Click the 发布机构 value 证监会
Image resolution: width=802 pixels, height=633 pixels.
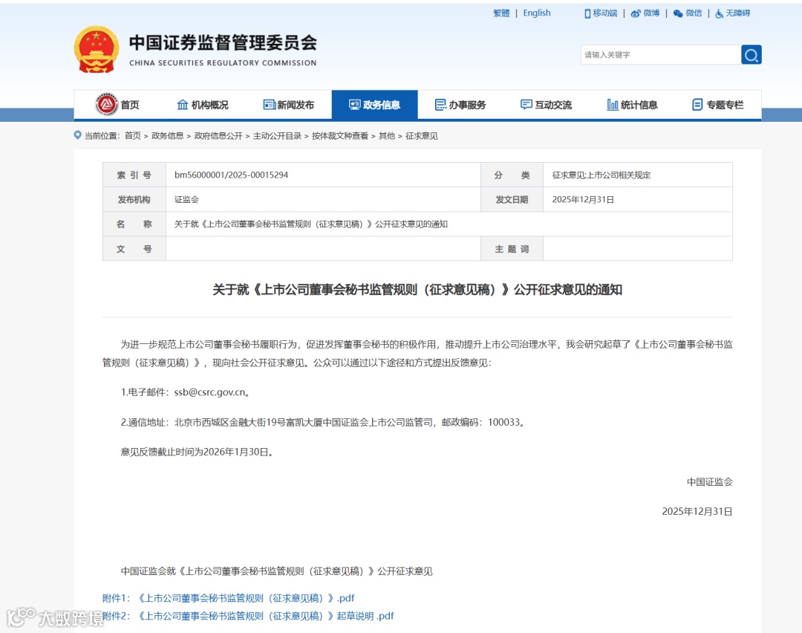186,200
